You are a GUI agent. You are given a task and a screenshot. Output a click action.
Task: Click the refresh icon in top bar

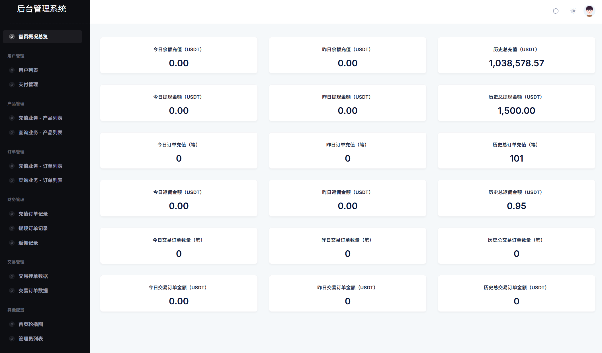pyautogui.click(x=556, y=11)
